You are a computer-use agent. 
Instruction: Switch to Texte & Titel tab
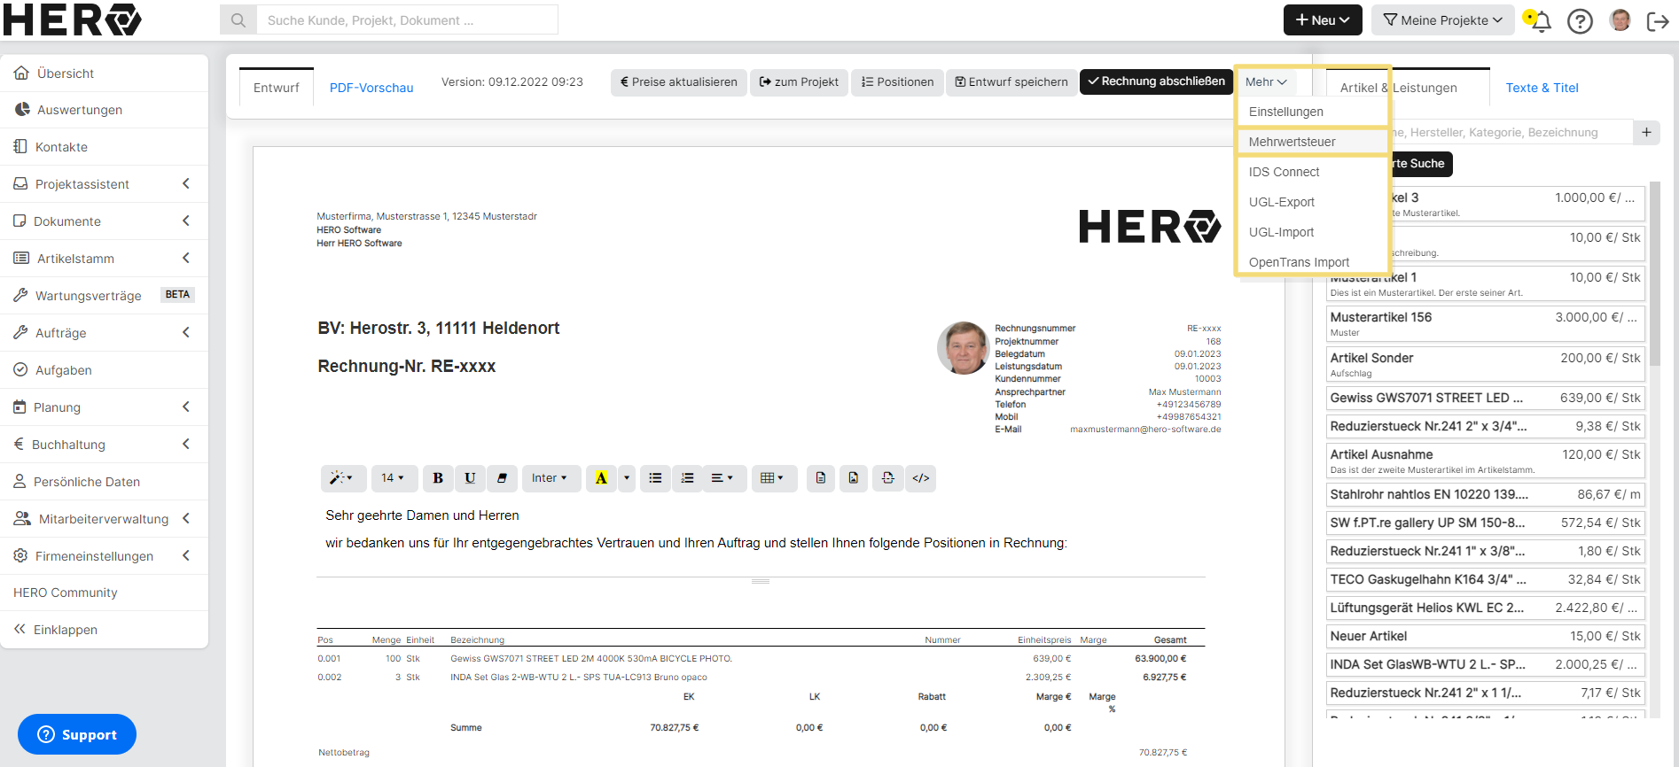1542,88
